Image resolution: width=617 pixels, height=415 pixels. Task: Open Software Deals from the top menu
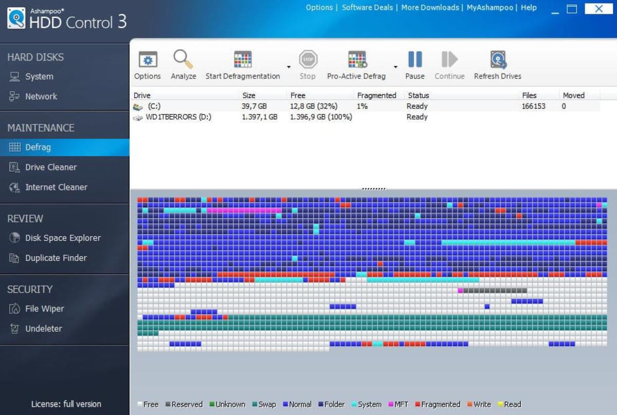pyautogui.click(x=367, y=8)
